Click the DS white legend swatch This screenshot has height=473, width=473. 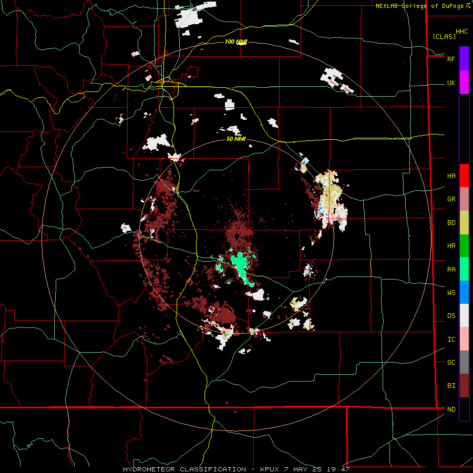[x=464, y=315]
